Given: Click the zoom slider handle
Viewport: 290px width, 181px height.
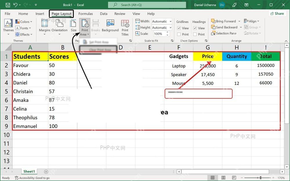Looking at the screenshot, I should (x=260, y=178).
